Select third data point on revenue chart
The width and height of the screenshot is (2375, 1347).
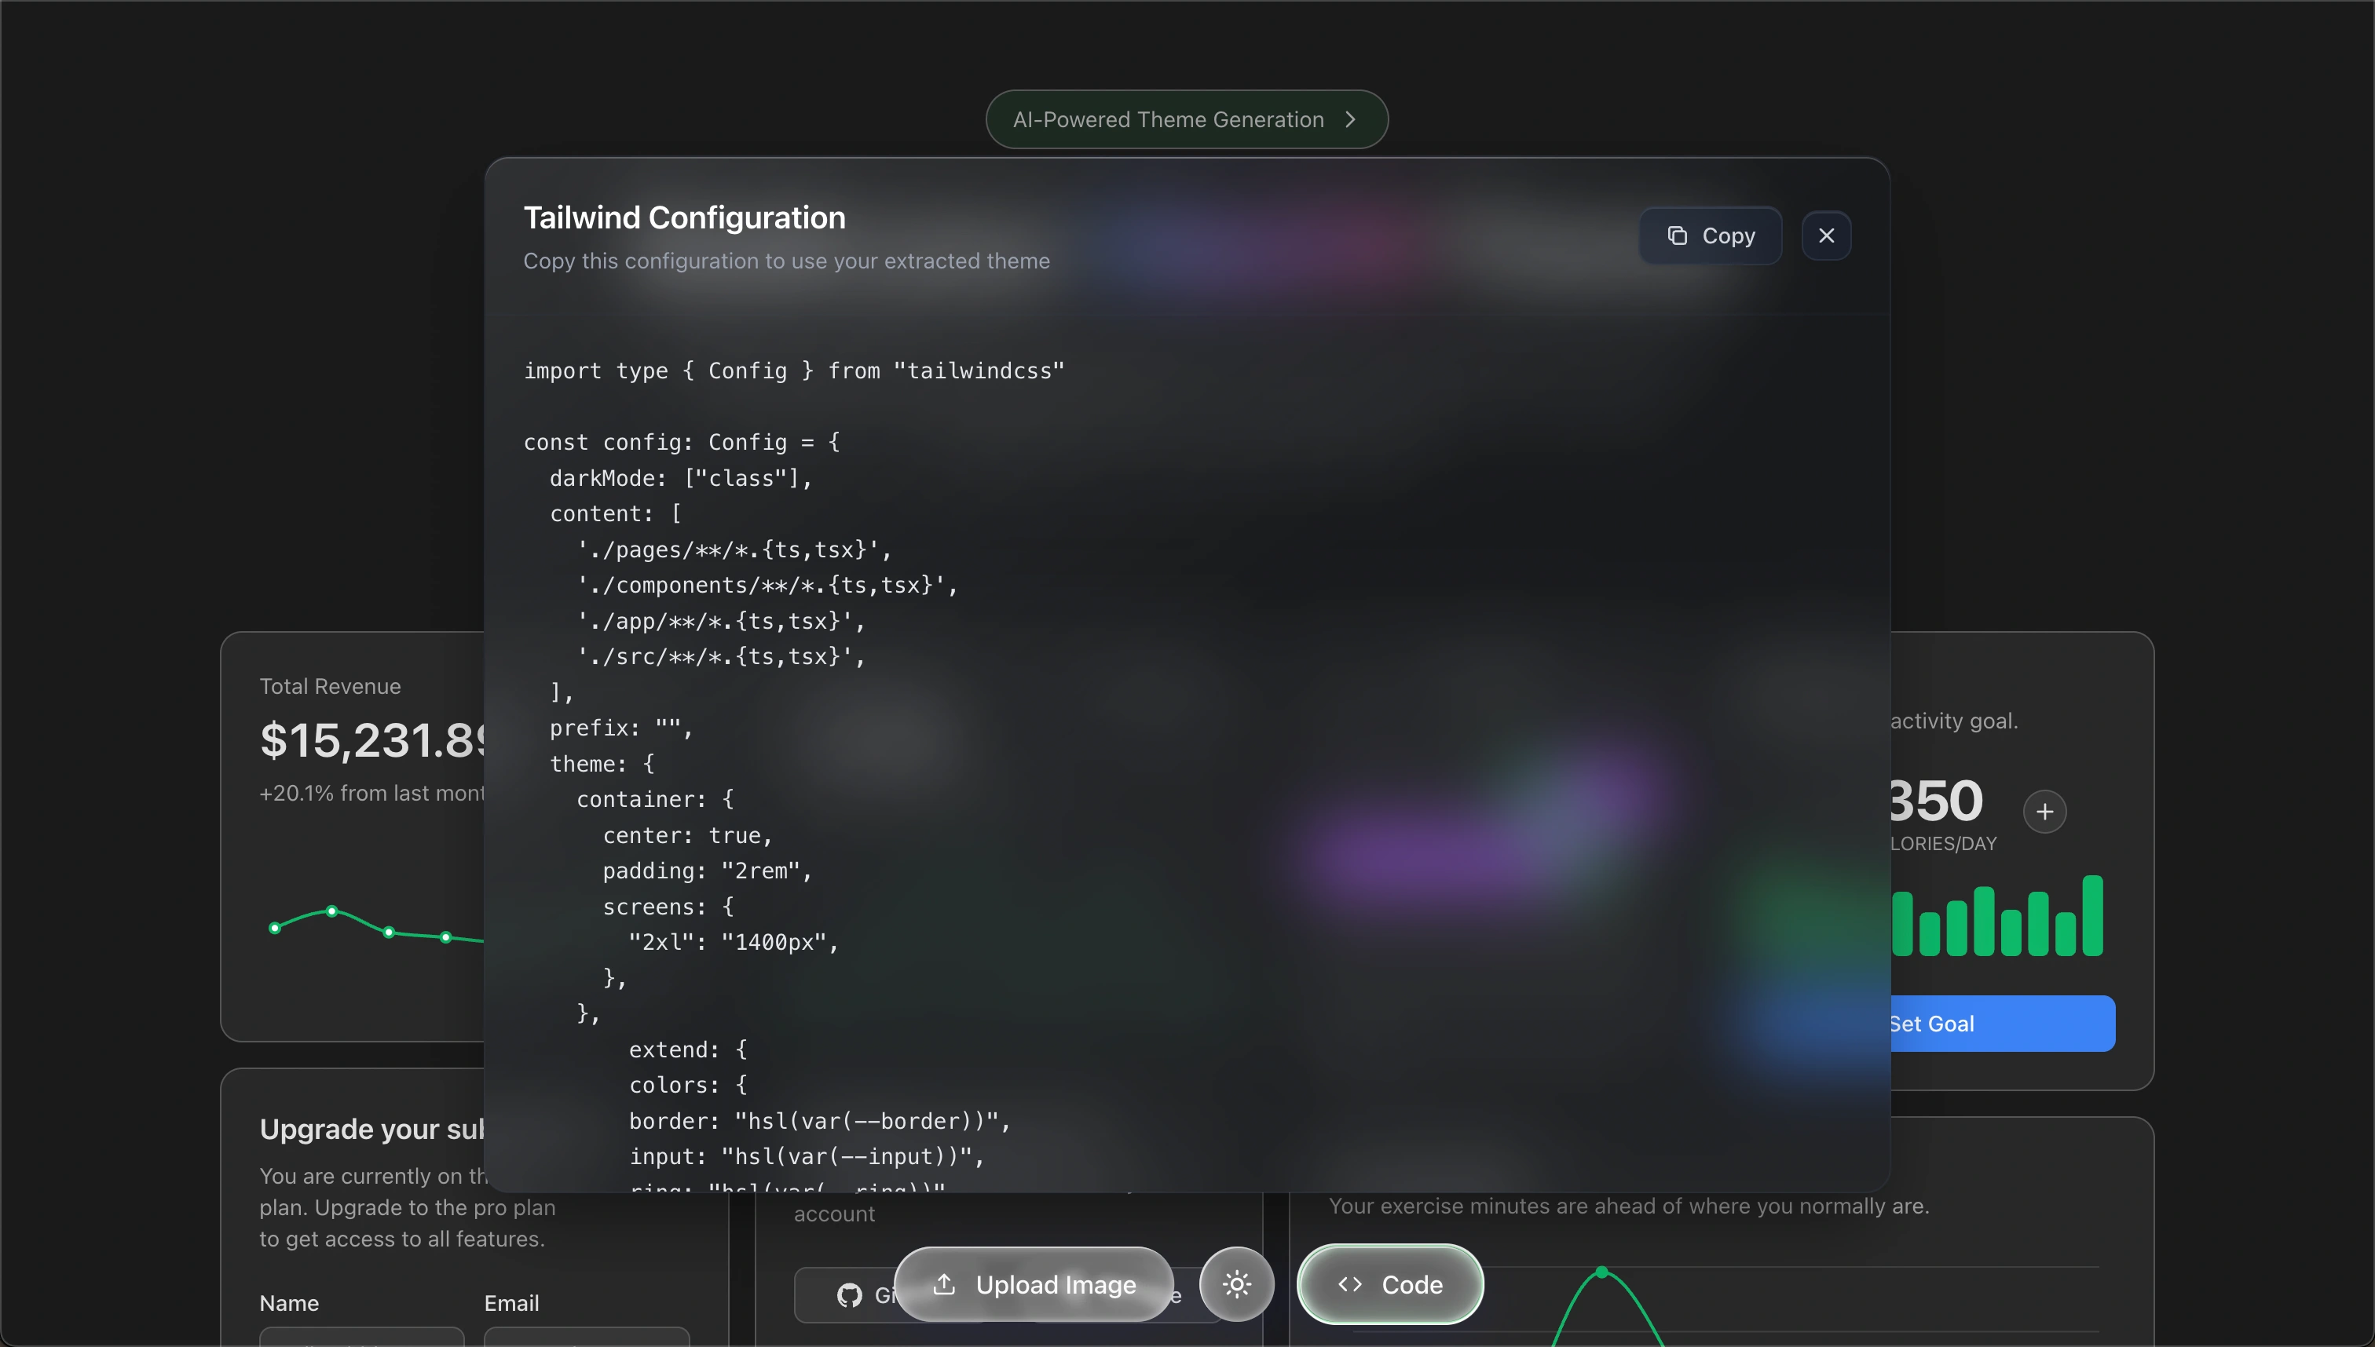[x=389, y=933]
